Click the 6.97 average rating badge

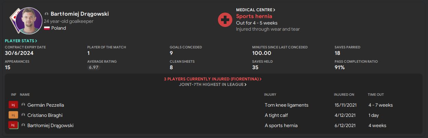pos(94,68)
